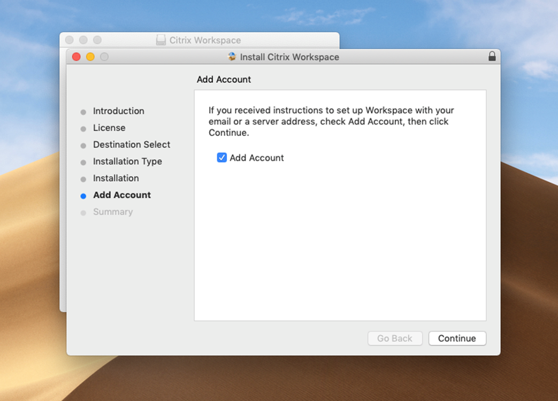Select the Introduction step in the sidebar
558x401 pixels.
pyautogui.click(x=119, y=111)
